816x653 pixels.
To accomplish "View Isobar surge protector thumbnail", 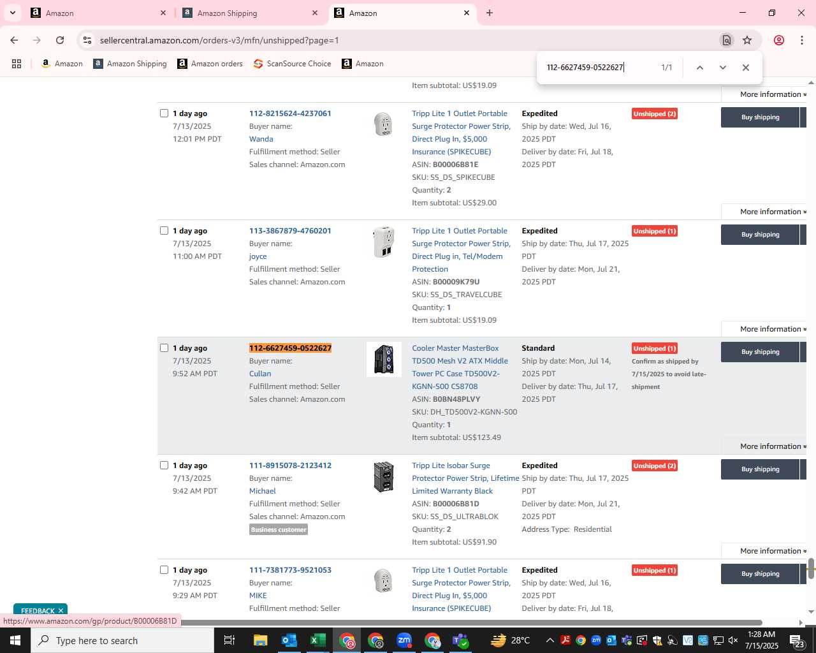I will pos(384,477).
